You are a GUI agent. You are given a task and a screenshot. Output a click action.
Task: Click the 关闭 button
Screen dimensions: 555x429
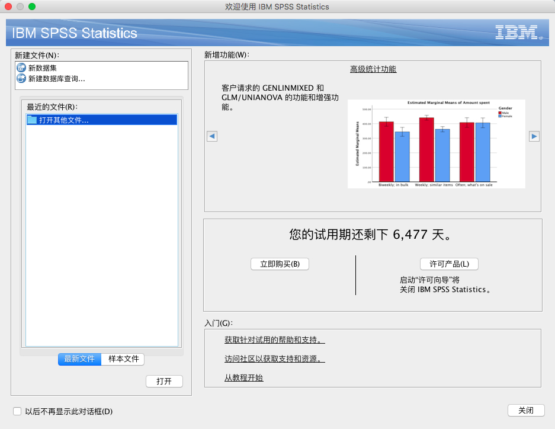click(x=526, y=410)
